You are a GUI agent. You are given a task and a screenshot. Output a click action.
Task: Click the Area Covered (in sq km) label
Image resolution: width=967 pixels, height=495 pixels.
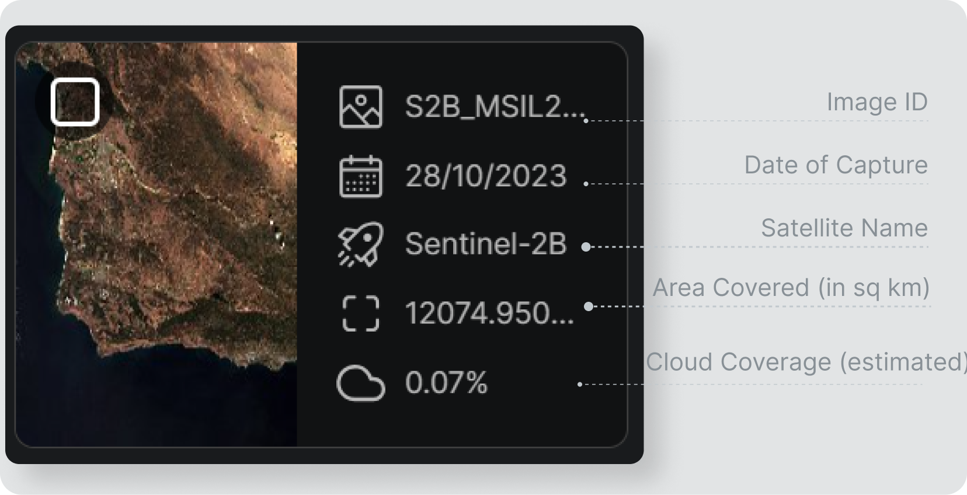pos(791,288)
